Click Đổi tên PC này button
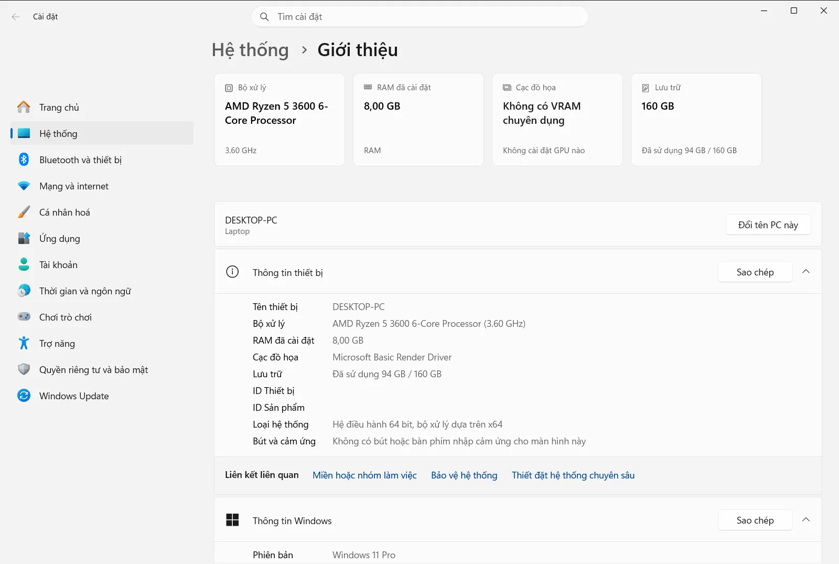Screen dimensions: 839x564 point(768,225)
